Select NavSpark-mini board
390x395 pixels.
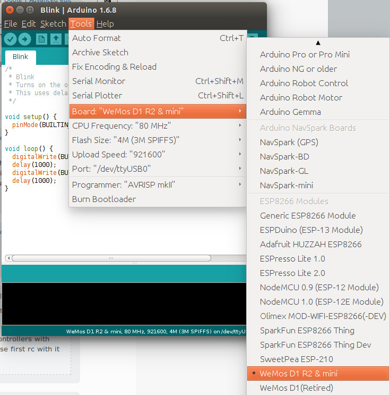point(318,186)
